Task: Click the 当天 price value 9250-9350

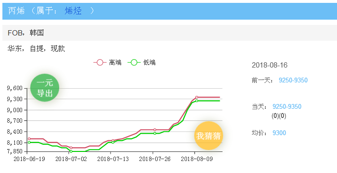Action: click(x=287, y=106)
